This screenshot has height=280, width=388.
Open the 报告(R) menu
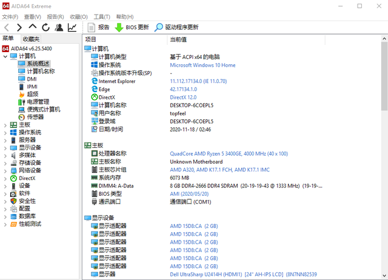[x=55, y=16]
